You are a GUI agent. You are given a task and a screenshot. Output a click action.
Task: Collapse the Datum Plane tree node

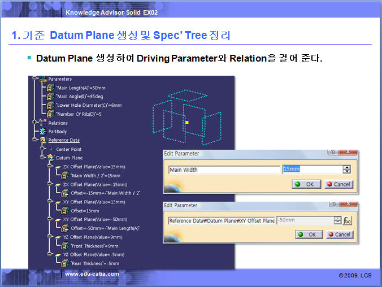(43, 158)
